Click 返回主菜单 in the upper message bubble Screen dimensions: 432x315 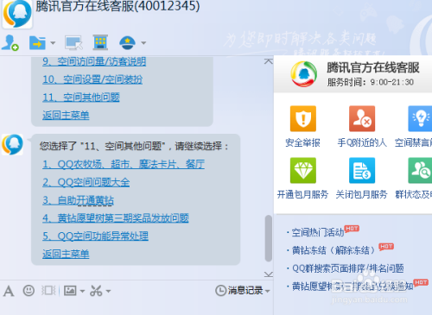[x=66, y=115]
